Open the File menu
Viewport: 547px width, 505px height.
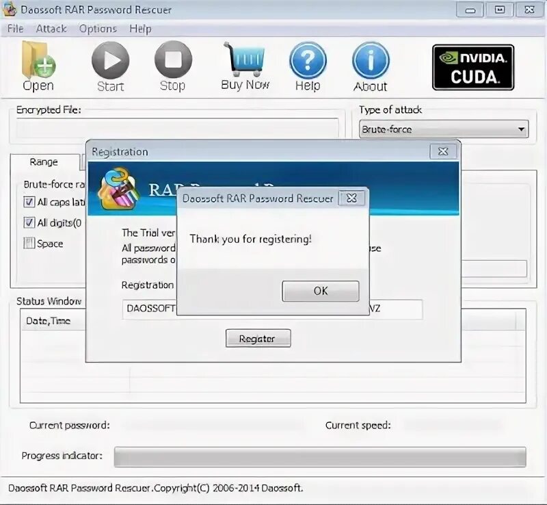15,29
